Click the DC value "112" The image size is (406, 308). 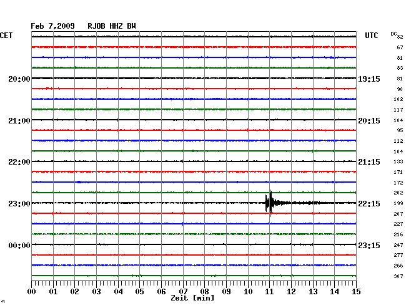click(x=399, y=141)
